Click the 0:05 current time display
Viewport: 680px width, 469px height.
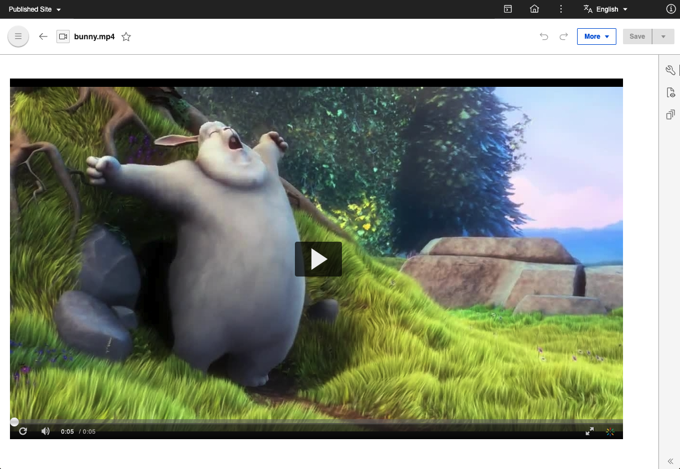68,431
